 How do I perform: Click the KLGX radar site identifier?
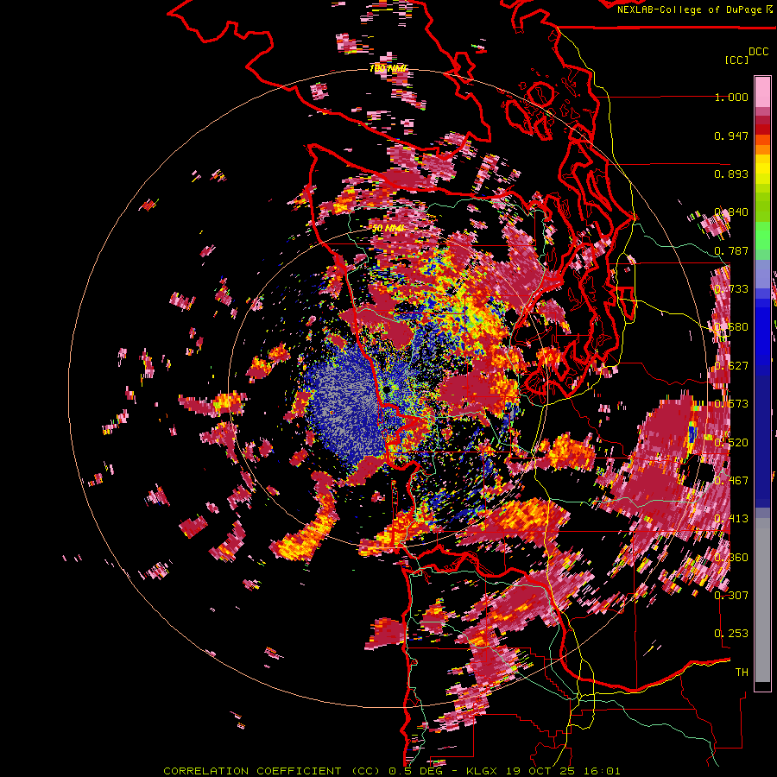[x=483, y=771]
